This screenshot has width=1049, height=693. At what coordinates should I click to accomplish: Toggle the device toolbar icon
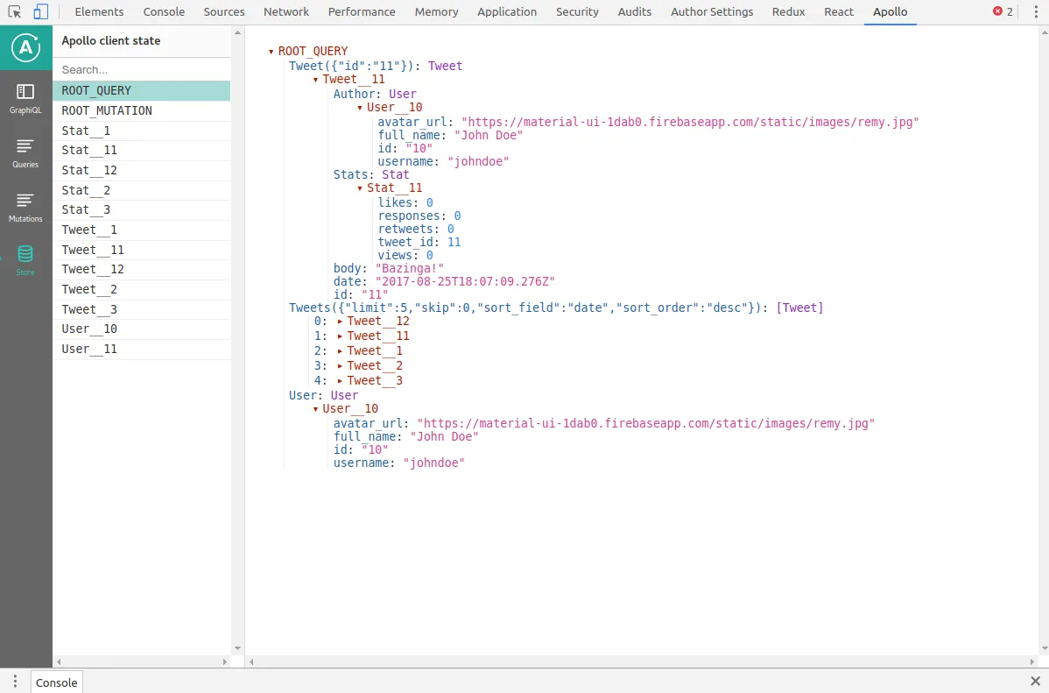pos(40,12)
